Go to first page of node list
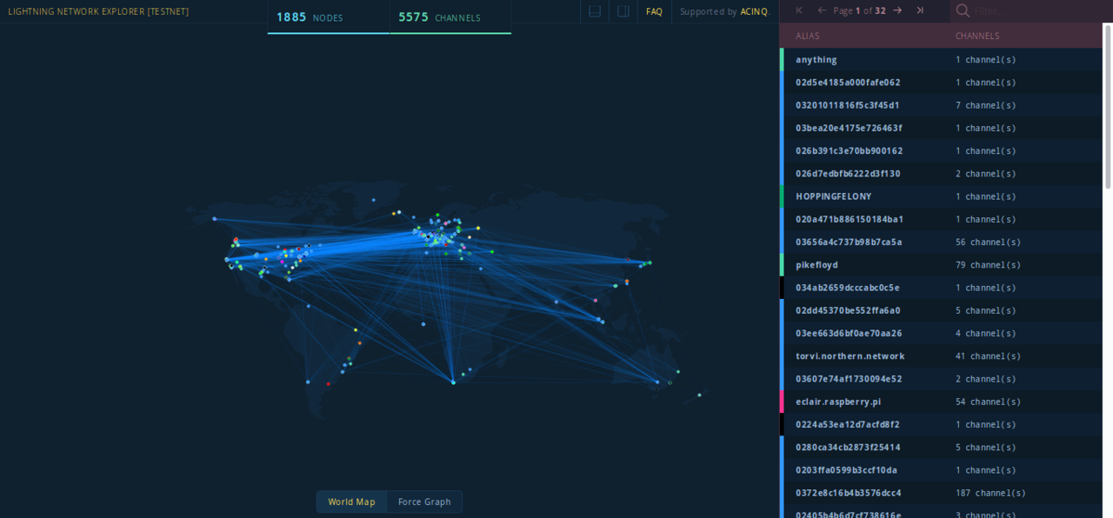 tap(799, 10)
